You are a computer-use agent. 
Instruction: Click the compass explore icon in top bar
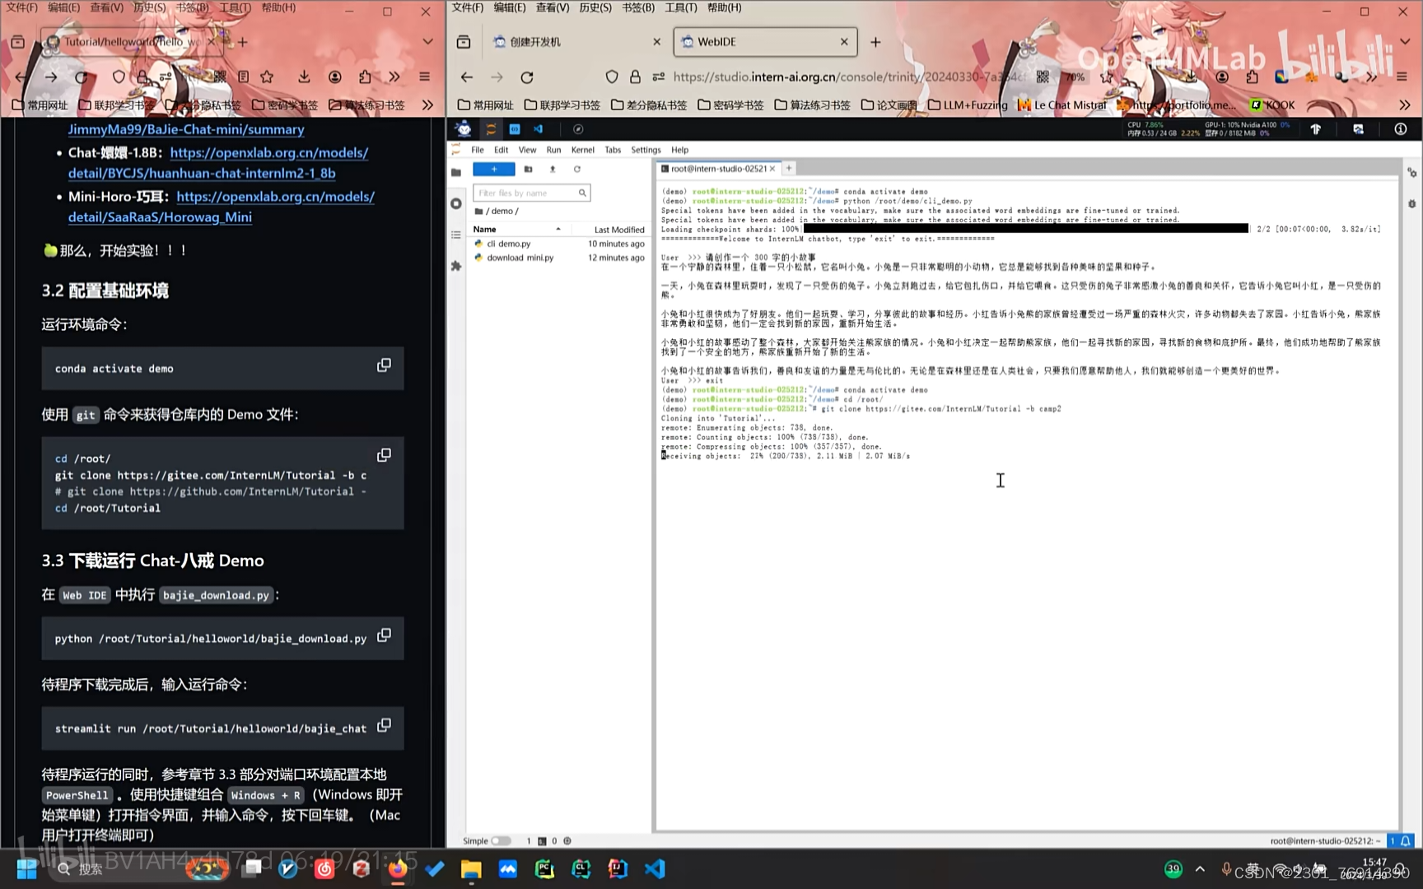(578, 129)
